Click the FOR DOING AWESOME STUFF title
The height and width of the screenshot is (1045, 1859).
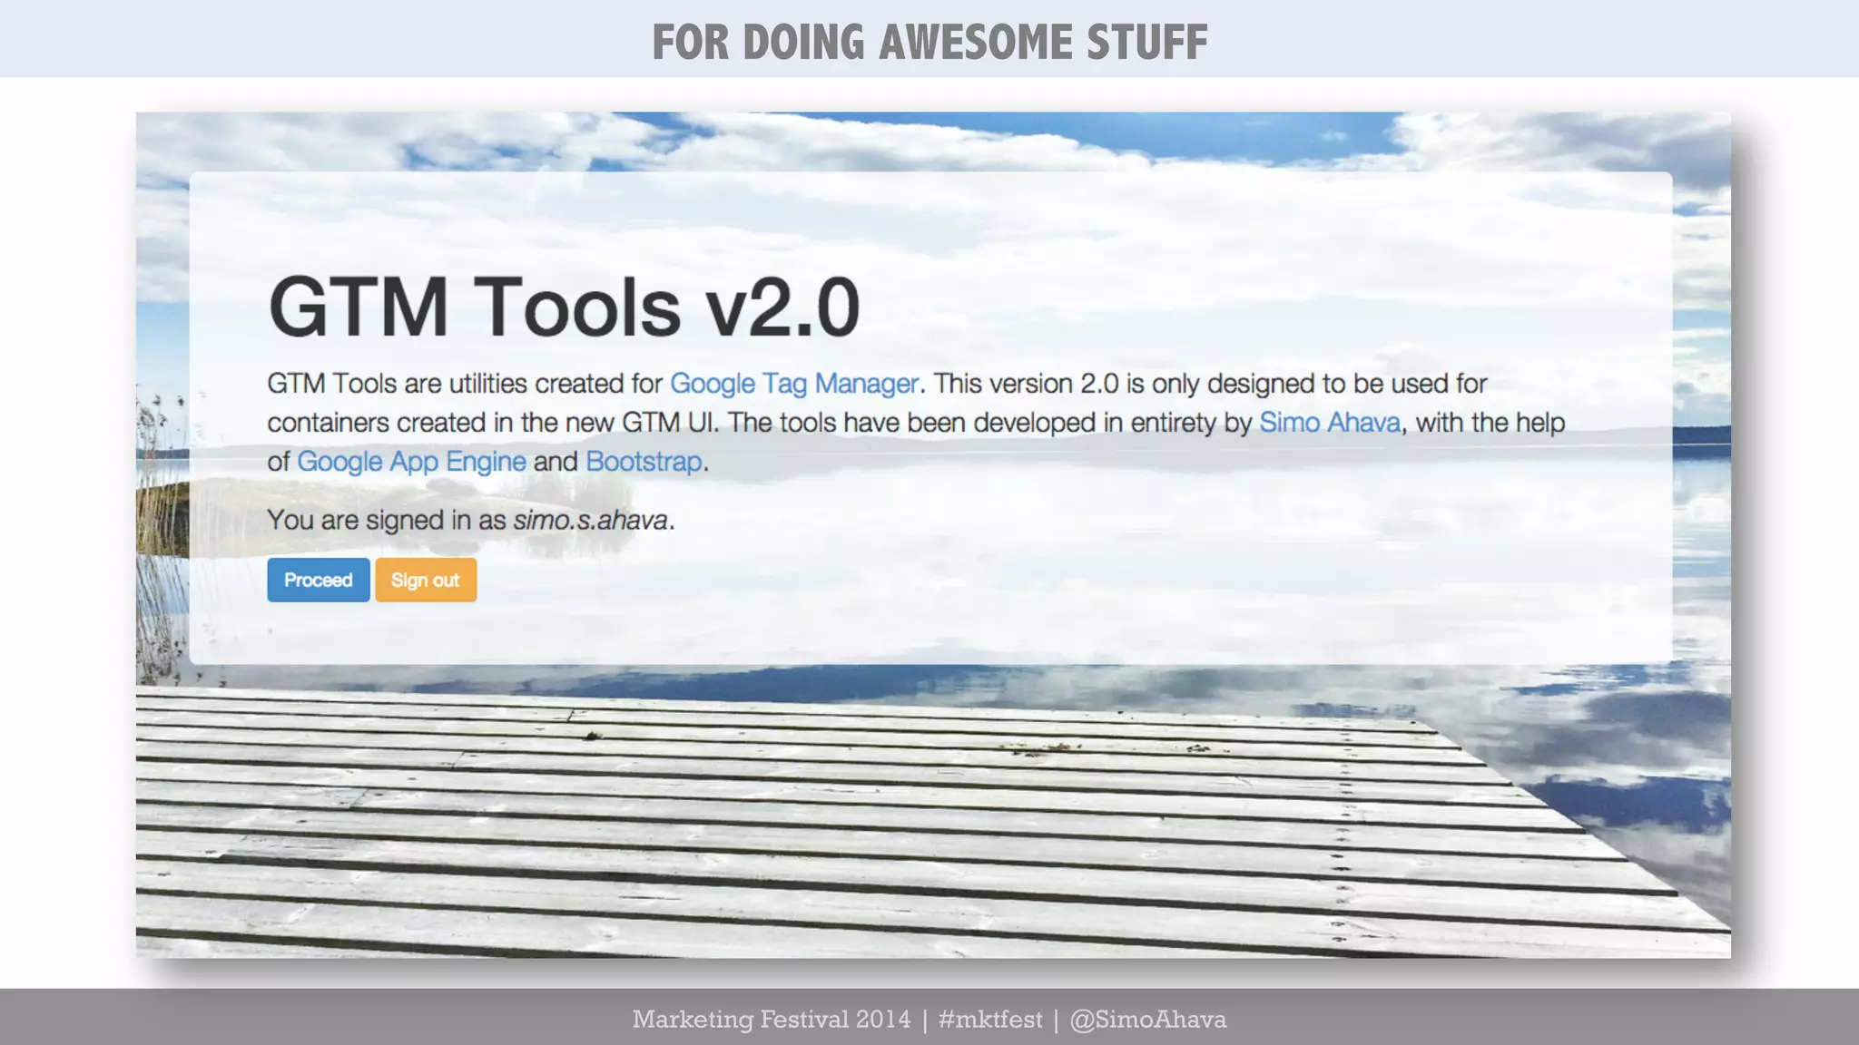coord(929,42)
